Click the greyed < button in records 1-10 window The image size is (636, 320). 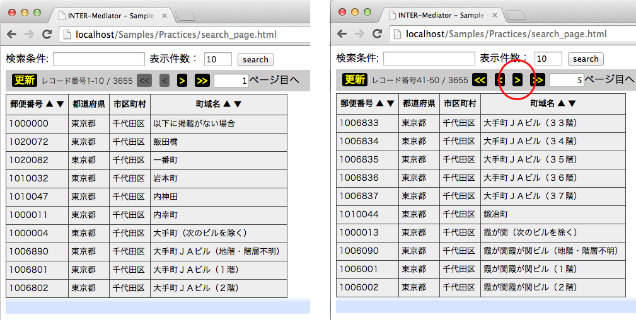[x=165, y=81]
